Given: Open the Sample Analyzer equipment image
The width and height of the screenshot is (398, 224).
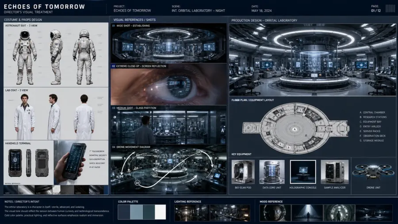Looking at the screenshot, I should tap(335, 172).
